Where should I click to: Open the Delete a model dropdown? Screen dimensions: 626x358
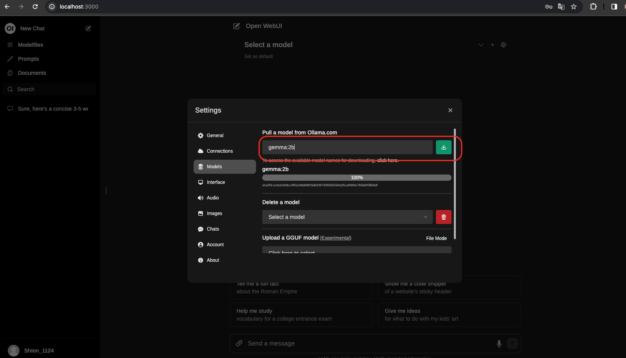347,217
